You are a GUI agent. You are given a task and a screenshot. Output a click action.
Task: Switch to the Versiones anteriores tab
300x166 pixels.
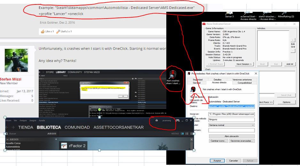click(242, 79)
